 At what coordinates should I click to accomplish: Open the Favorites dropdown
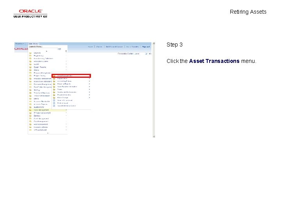(x=20, y=44)
